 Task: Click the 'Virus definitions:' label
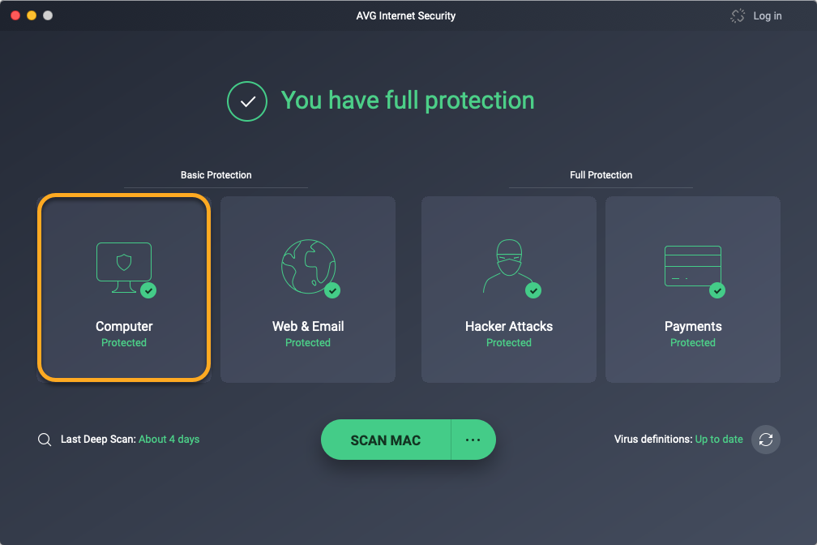coord(653,439)
